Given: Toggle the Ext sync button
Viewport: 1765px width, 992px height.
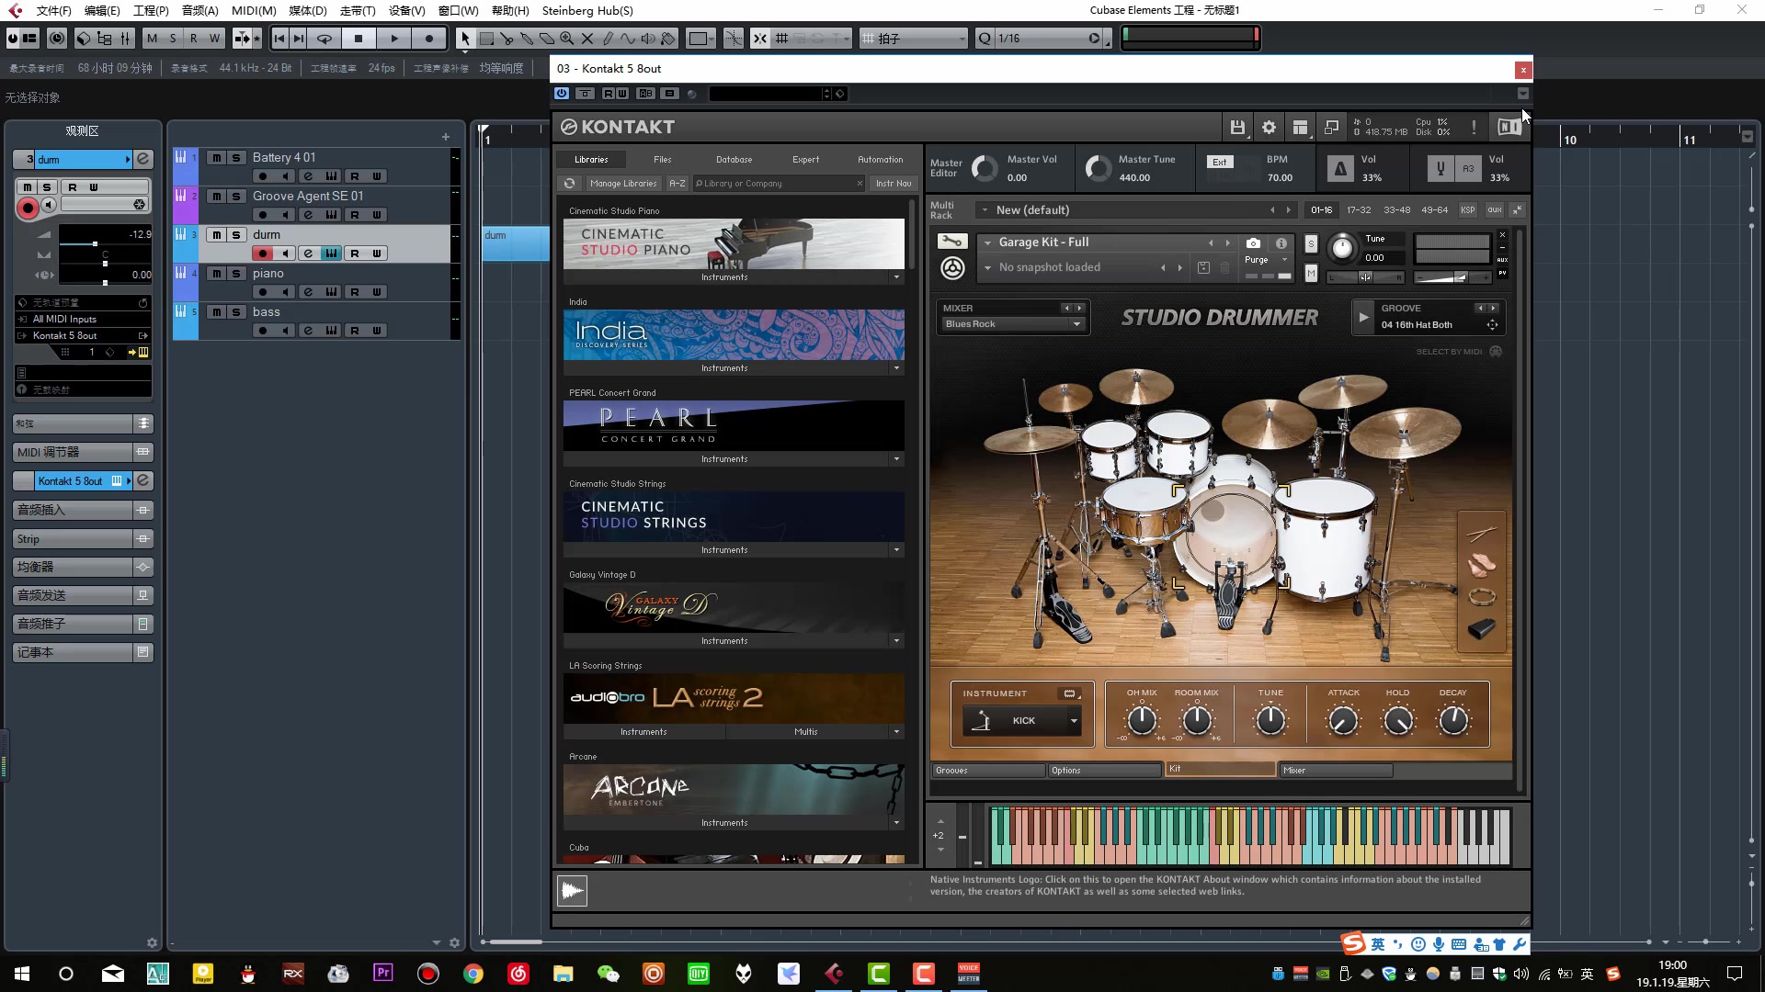Looking at the screenshot, I should (1219, 162).
